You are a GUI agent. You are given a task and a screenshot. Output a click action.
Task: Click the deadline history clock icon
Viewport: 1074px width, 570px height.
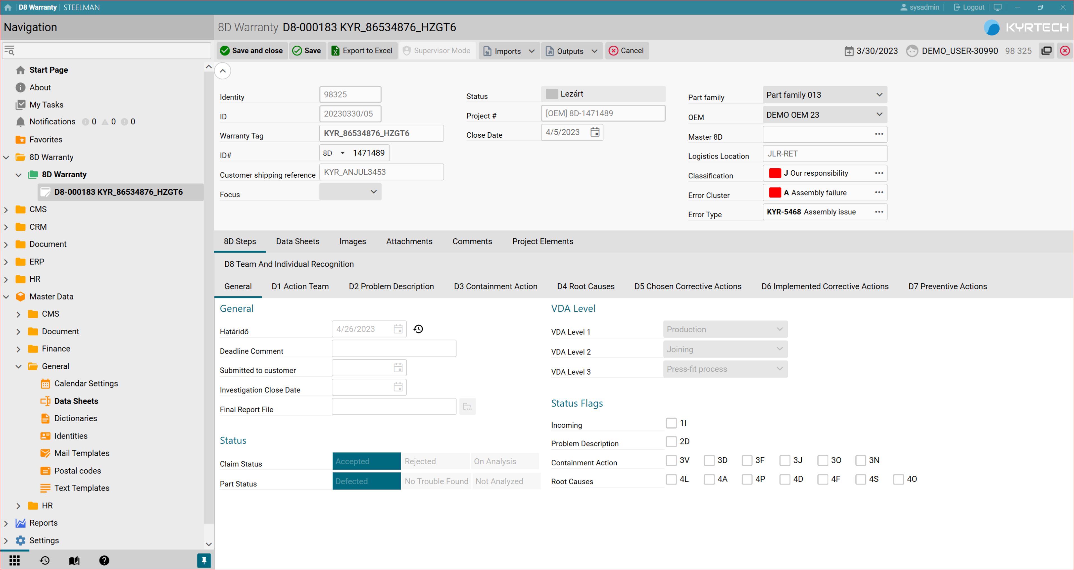click(x=418, y=329)
